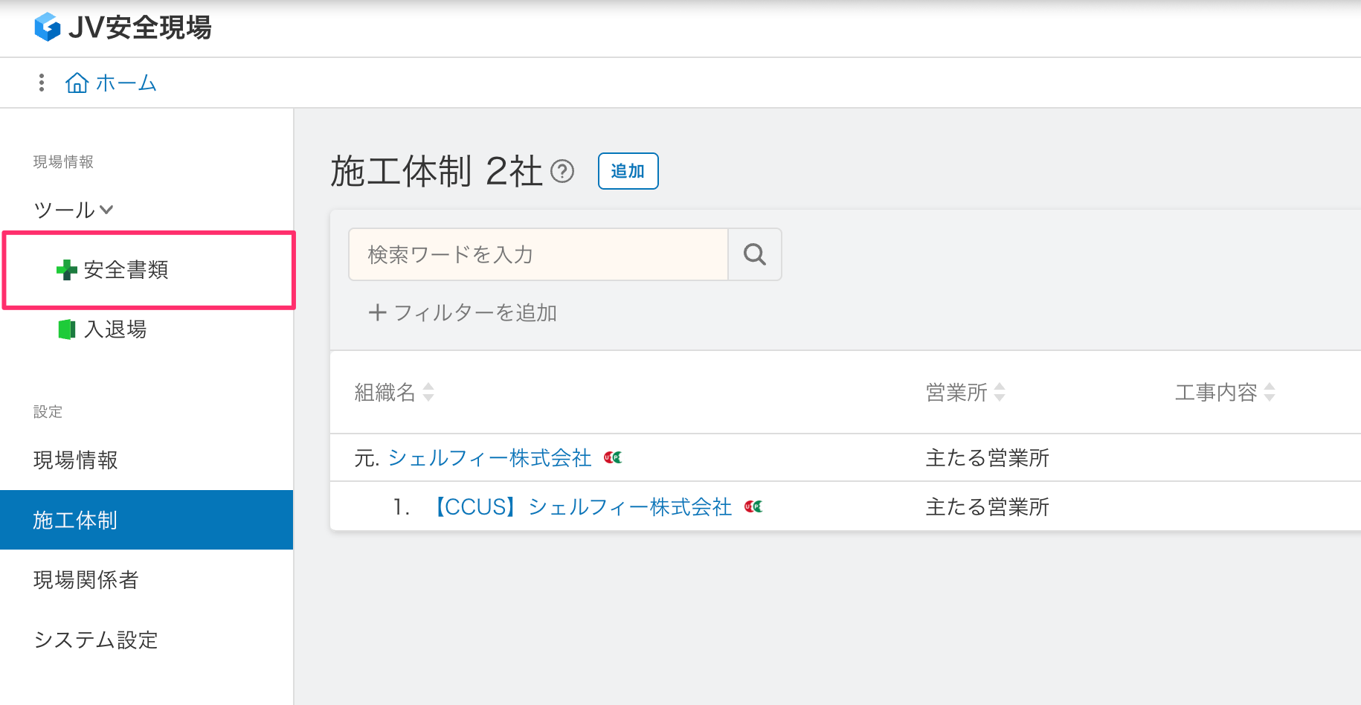This screenshot has height=705, width=1361.
Task: Click the green cross 安全書類 icon
Action: 67,270
